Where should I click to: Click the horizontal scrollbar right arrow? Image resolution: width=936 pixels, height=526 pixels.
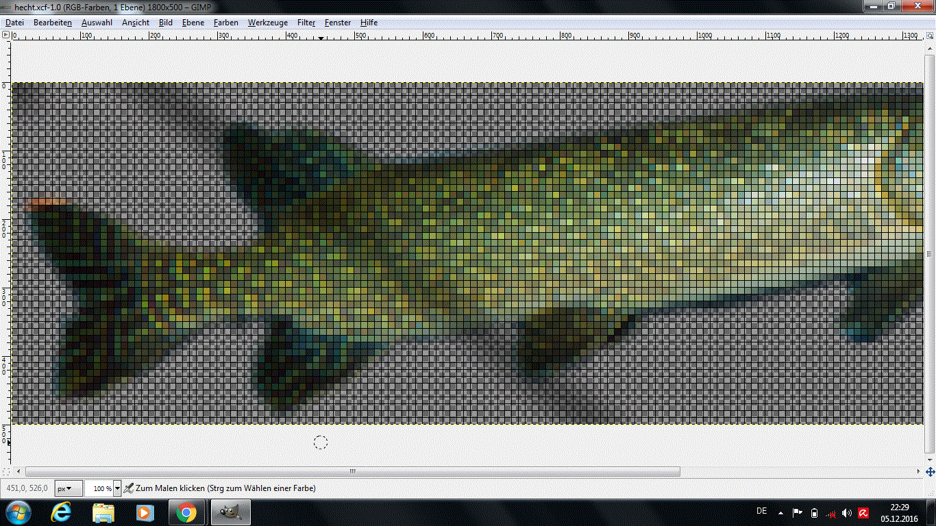pos(918,471)
